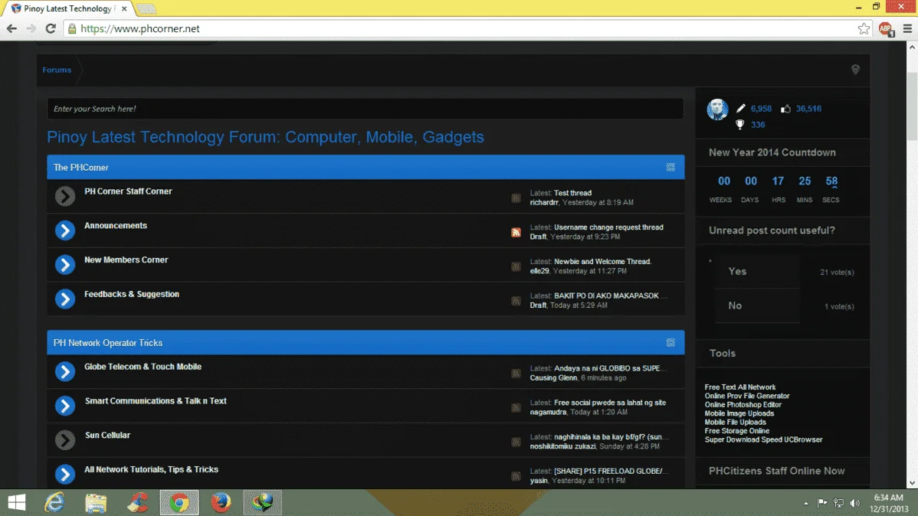Image resolution: width=918 pixels, height=516 pixels.
Task: Open Free Text All Network tool
Action: click(740, 387)
